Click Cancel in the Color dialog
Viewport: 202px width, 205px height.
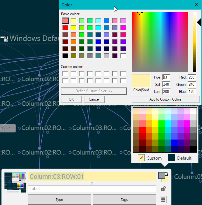[x=94, y=99]
